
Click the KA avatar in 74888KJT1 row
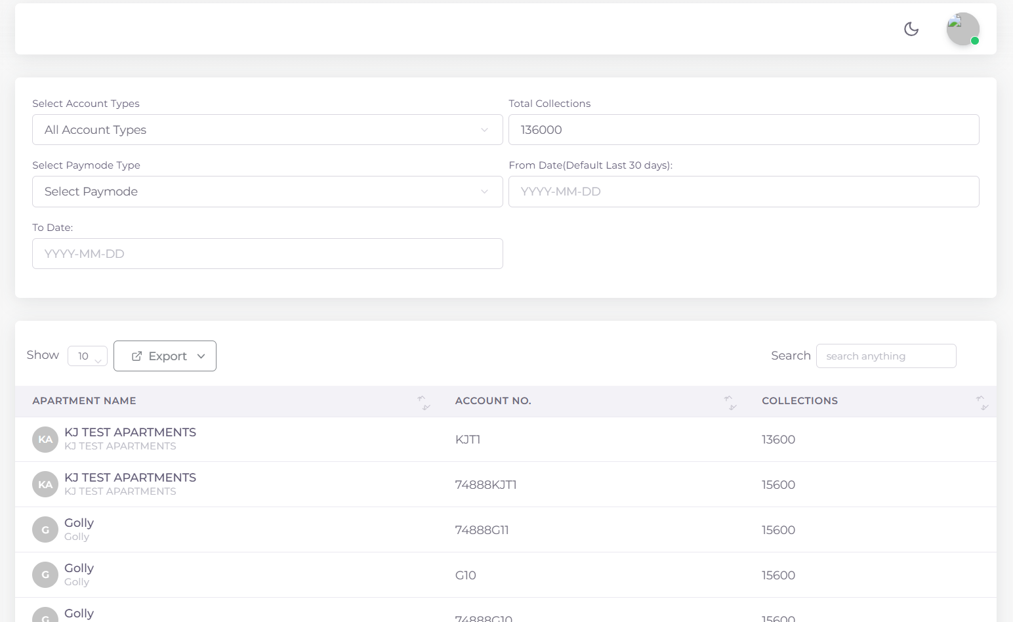pos(45,485)
